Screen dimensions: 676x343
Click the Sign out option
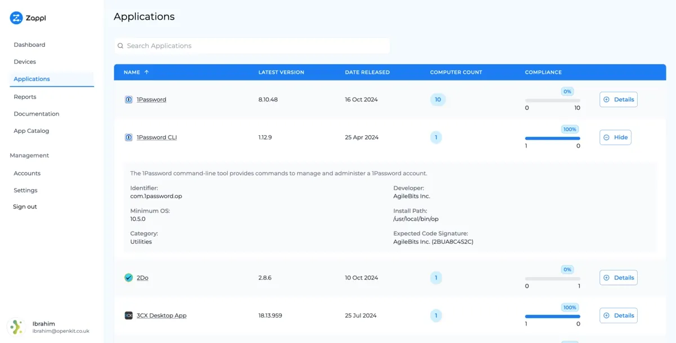pyautogui.click(x=24, y=206)
